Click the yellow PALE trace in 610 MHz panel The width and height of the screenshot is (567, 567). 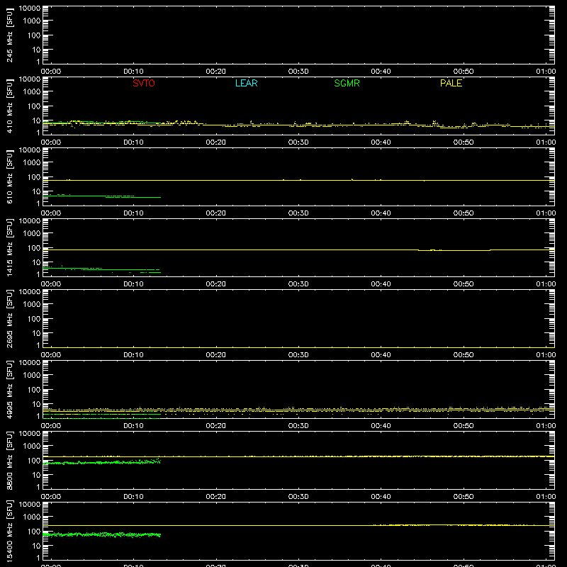click(x=298, y=180)
